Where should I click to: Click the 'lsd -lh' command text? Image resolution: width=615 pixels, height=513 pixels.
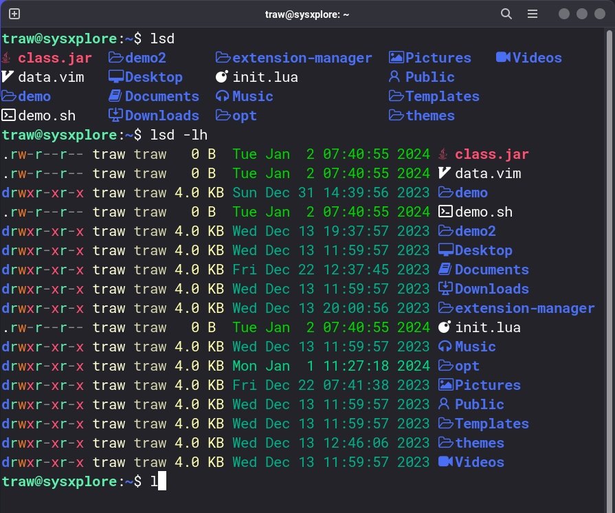coord(179,135)
